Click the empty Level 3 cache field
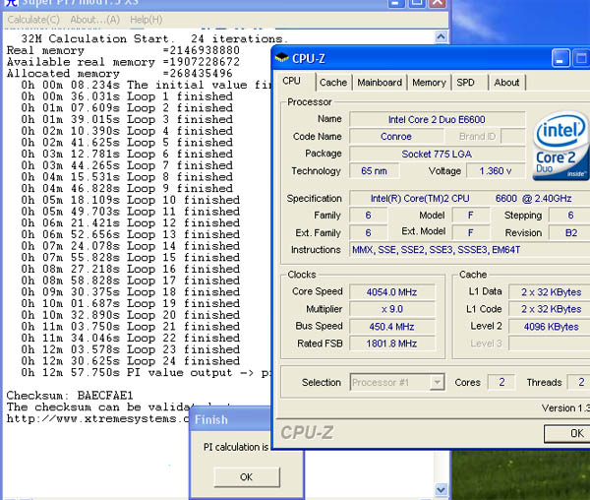The height and width of the screenshot is (500, 590). (x=550, y=344)
